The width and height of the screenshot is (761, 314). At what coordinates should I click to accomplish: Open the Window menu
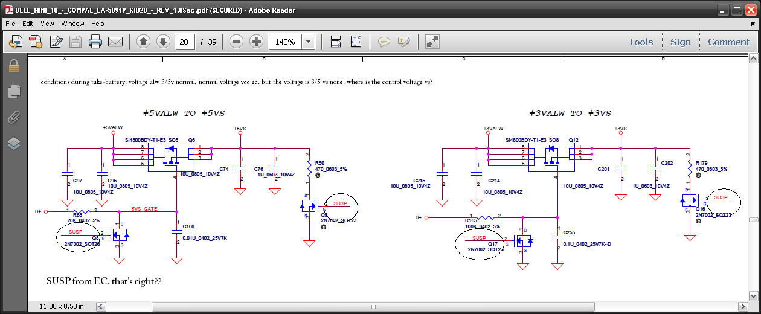pos(73,24)
